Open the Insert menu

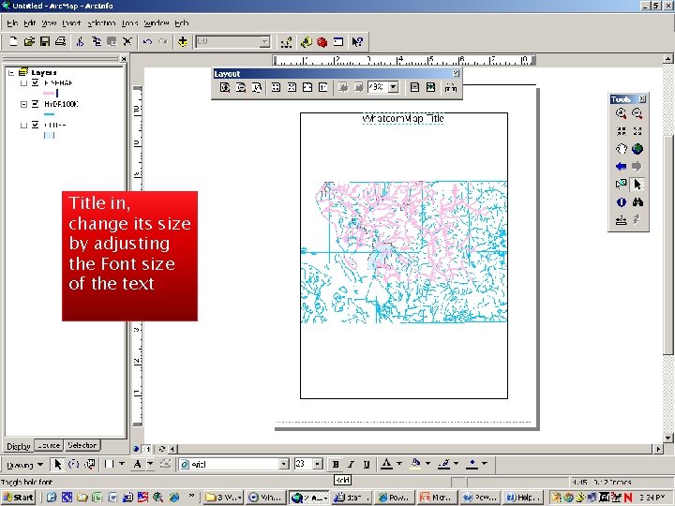point(71,22)
